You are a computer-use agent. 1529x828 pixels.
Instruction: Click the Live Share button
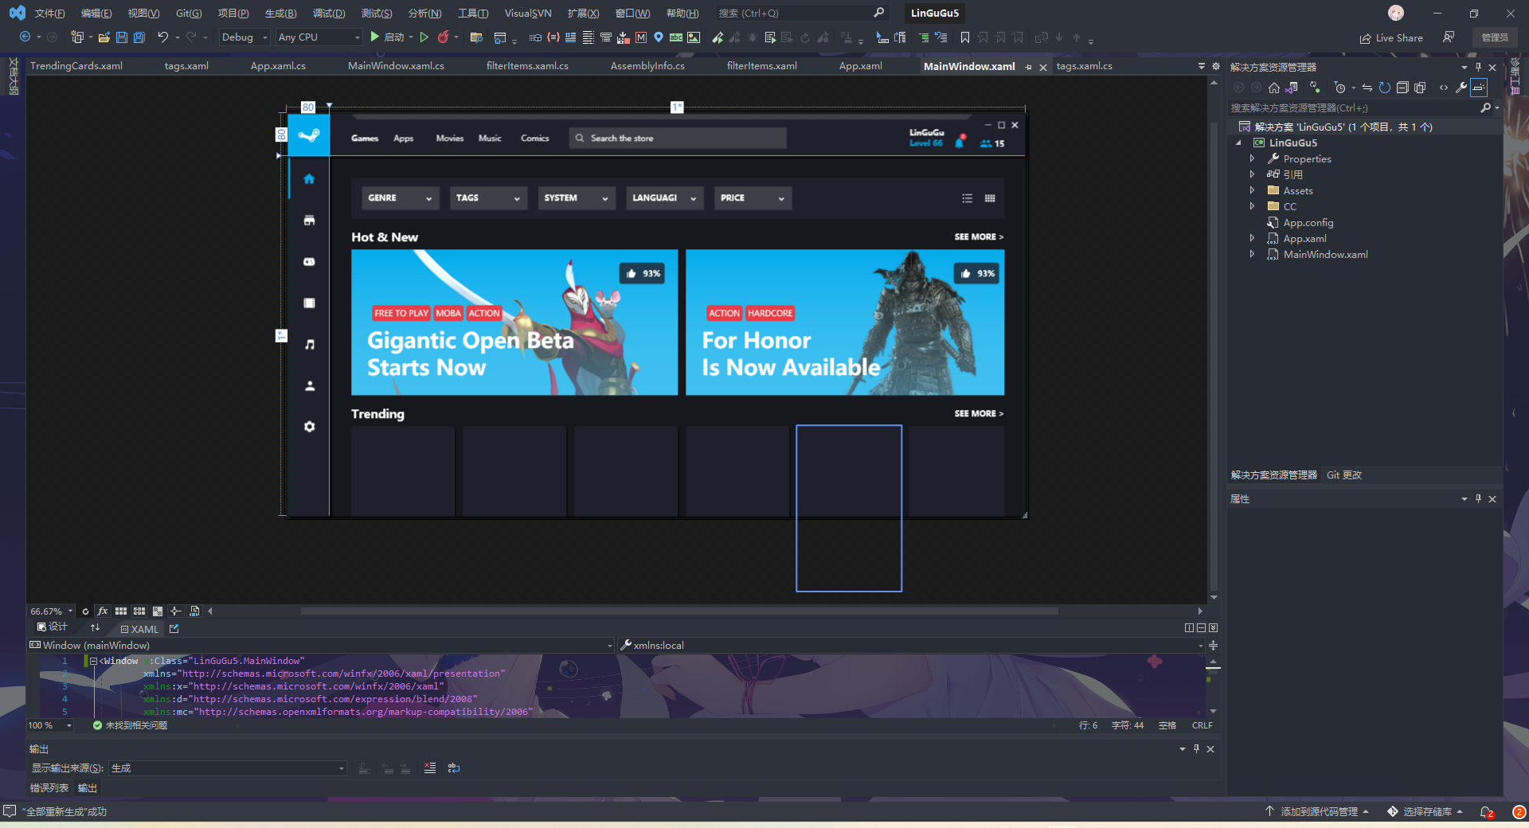point(1391,37)
